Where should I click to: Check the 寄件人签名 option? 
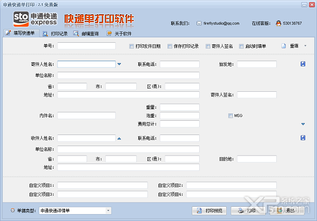(208, 46)
